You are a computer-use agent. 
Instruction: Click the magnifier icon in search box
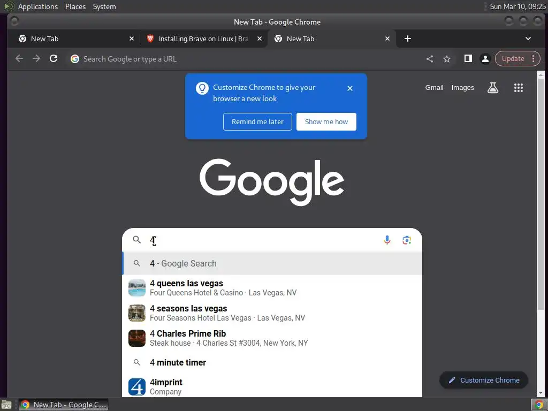click(136, 240)
